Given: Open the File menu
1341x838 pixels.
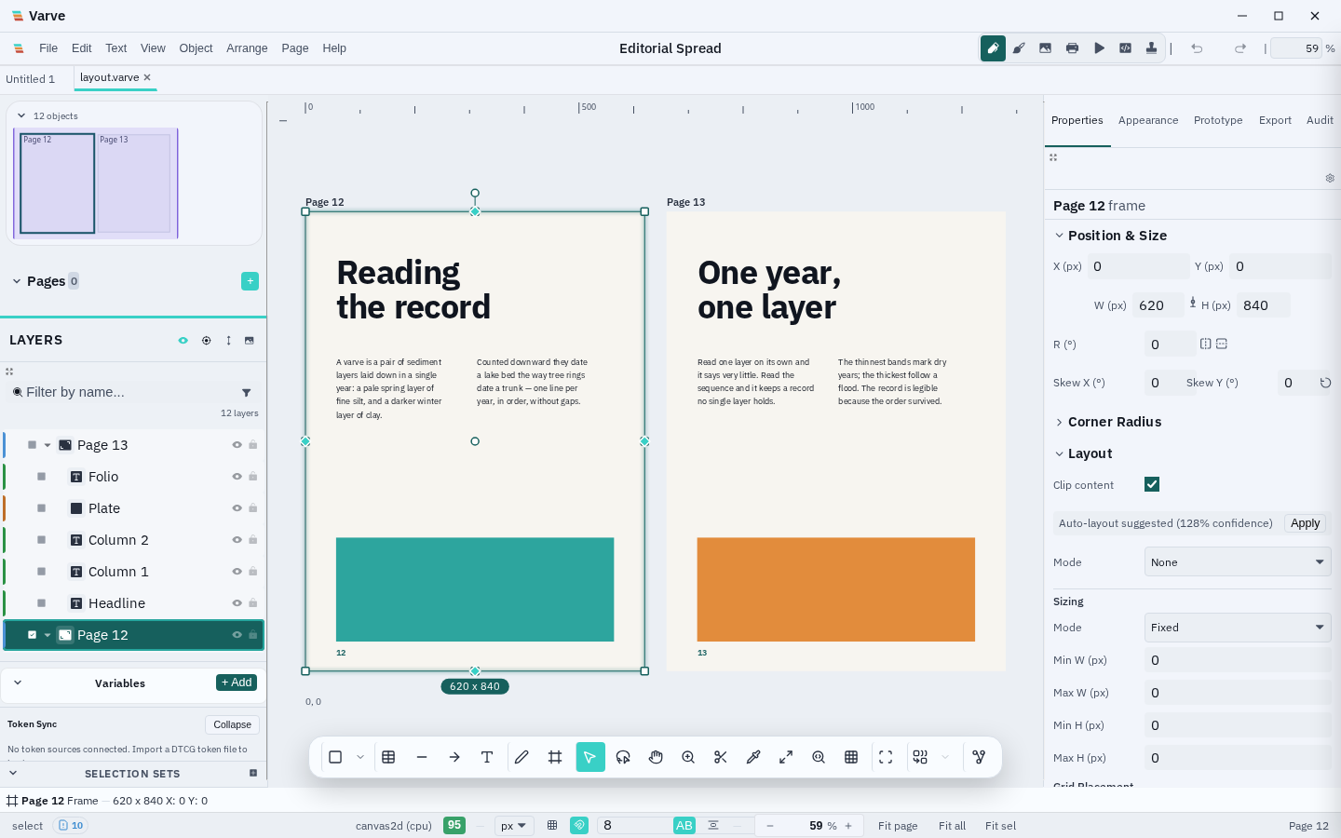Looking at the screenshot, I should click(48, 48).
